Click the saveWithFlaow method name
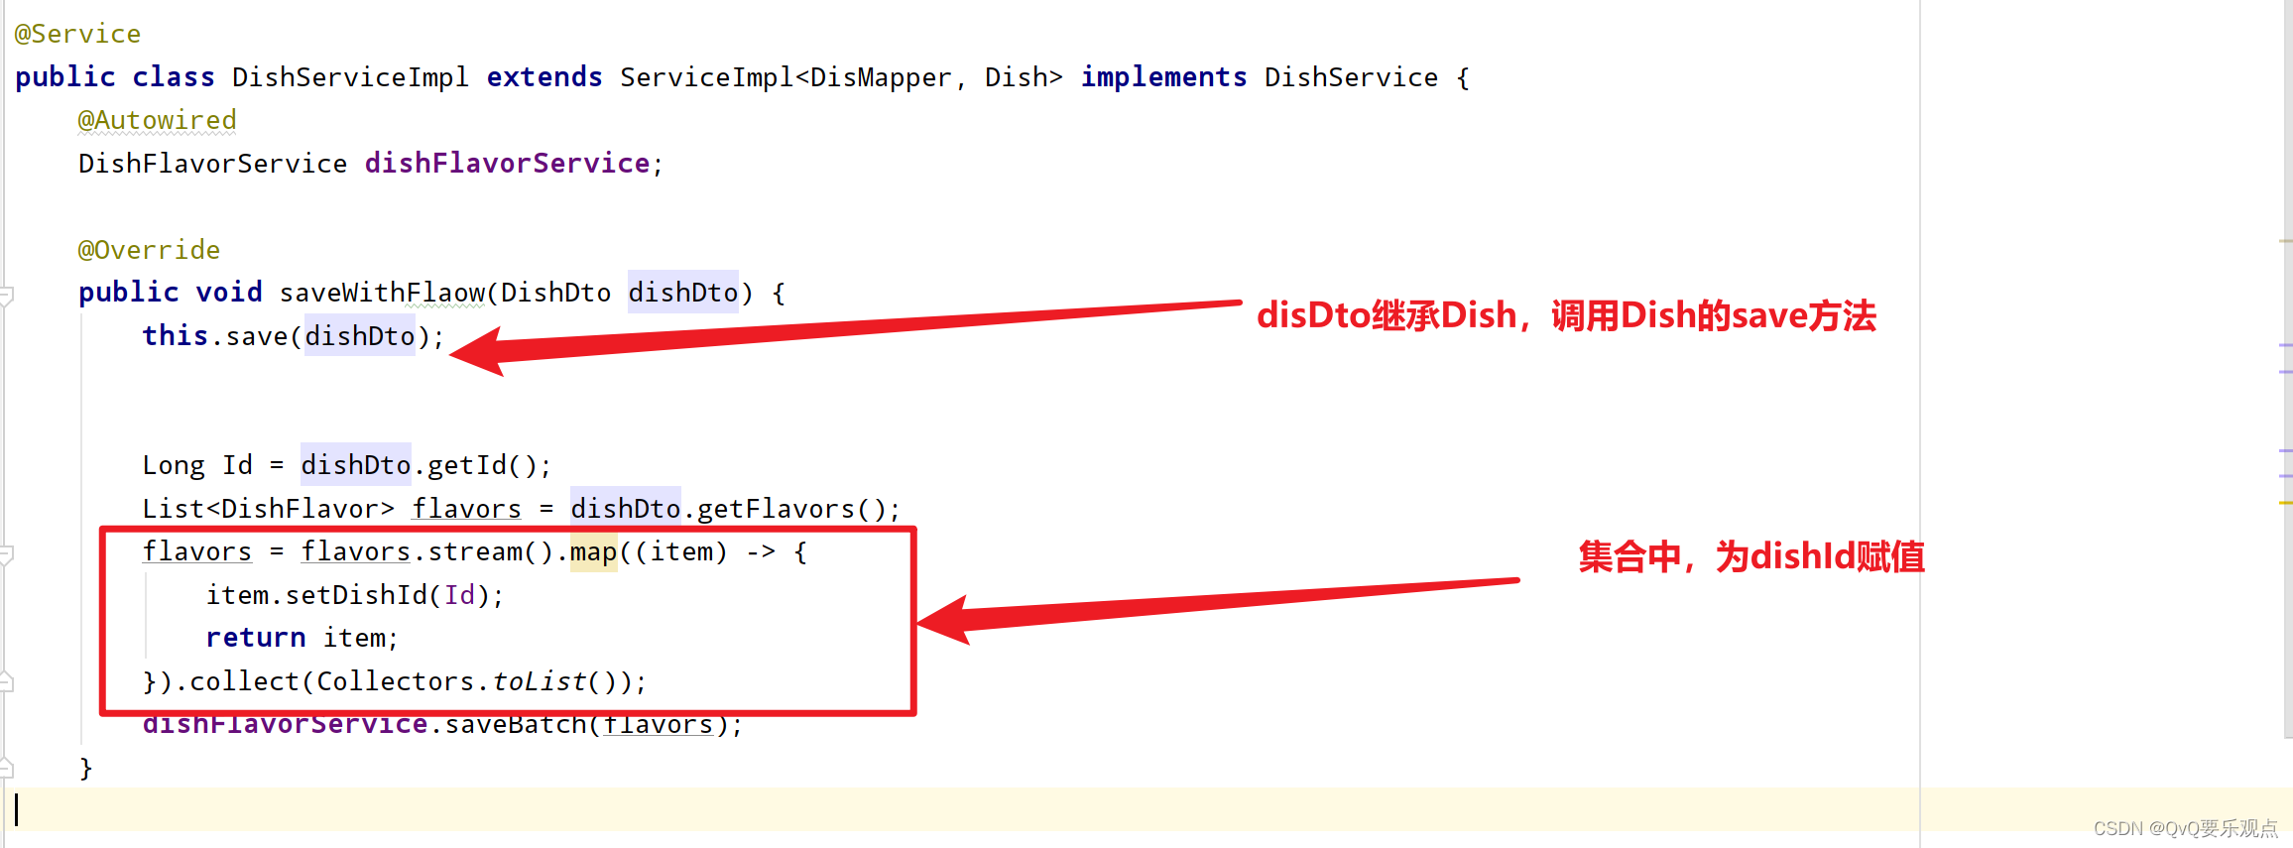This screenshot has width=2293, height=848. pyautogui.click(x=382, y=293)
